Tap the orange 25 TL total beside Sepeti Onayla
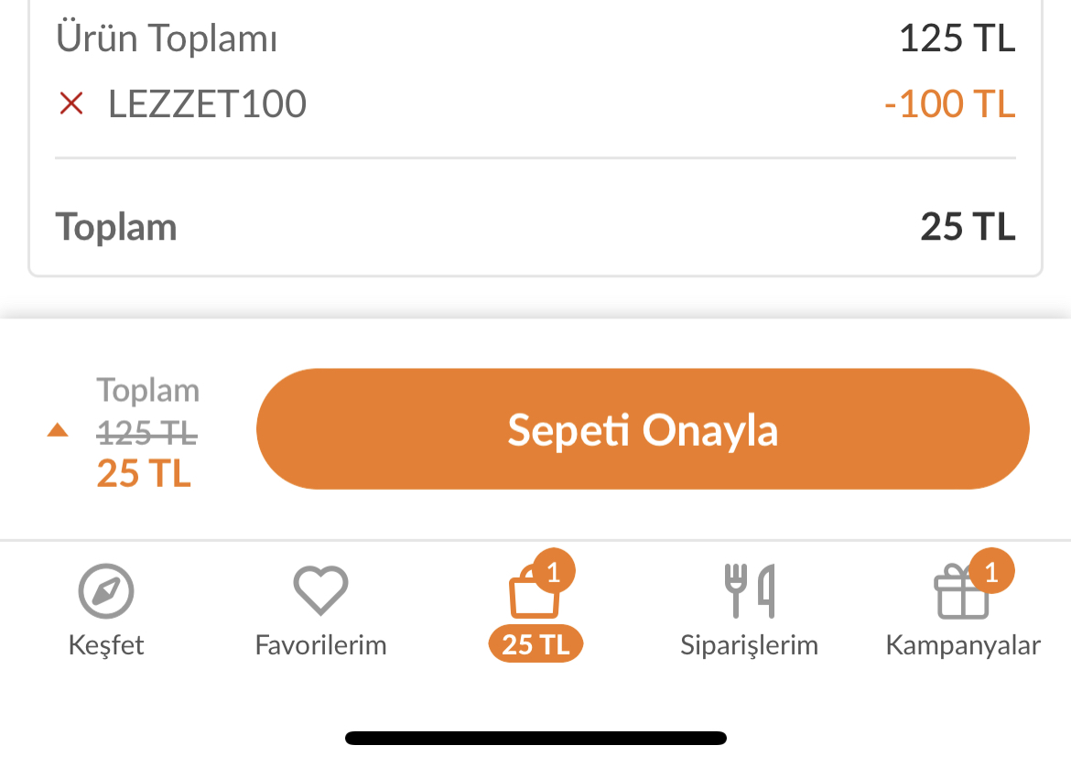The image size is (1071, 767). 144,473
